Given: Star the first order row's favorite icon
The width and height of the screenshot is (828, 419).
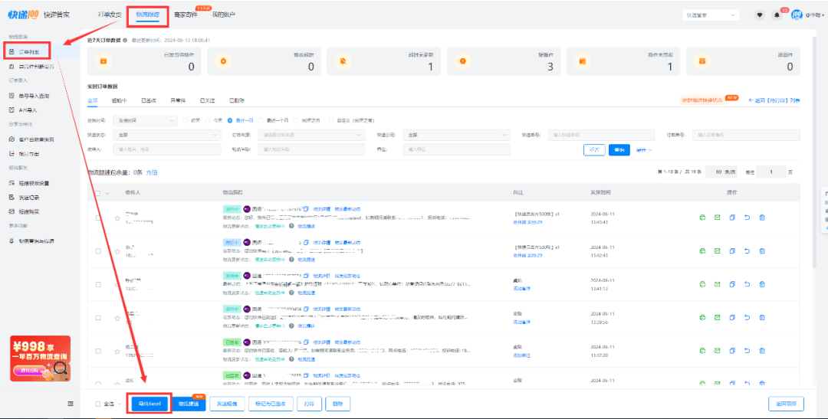Looking at the screenshot, I should pos(117,218).
